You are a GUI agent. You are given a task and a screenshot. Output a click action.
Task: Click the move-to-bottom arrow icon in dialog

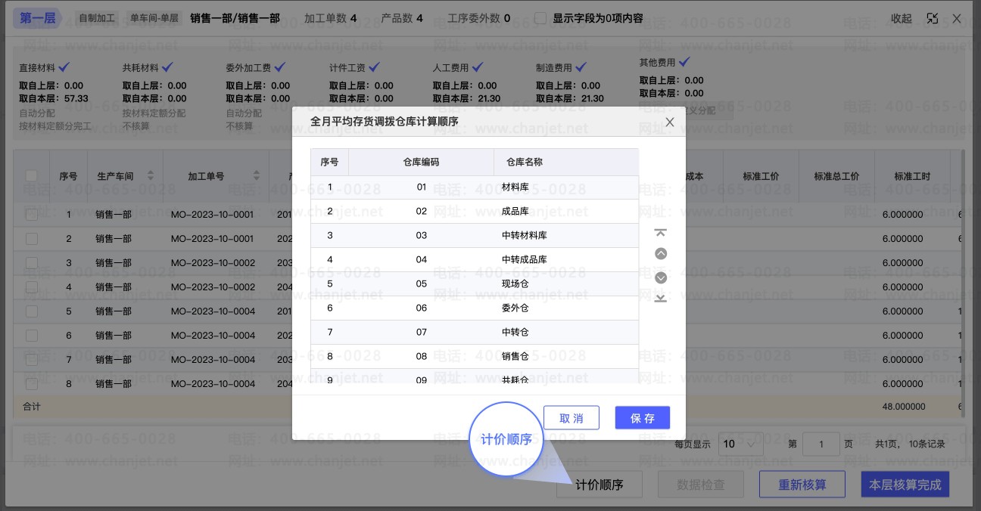point(661,299)
